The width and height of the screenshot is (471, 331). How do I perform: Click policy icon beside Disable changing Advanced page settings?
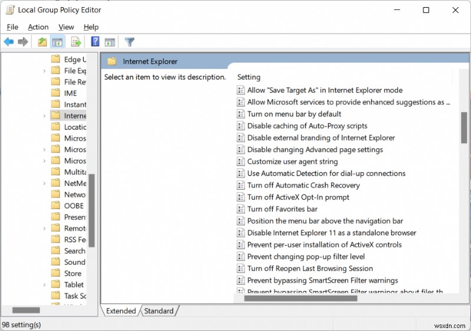pyautogui.click(x=241, y=149)
